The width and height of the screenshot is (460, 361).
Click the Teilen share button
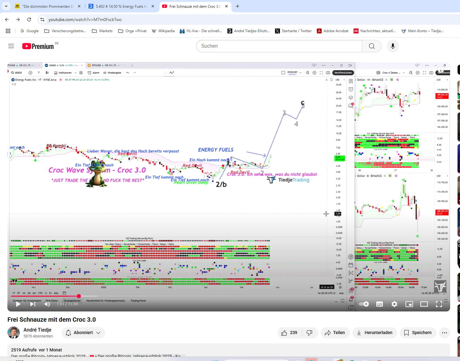tap(335, 333)
